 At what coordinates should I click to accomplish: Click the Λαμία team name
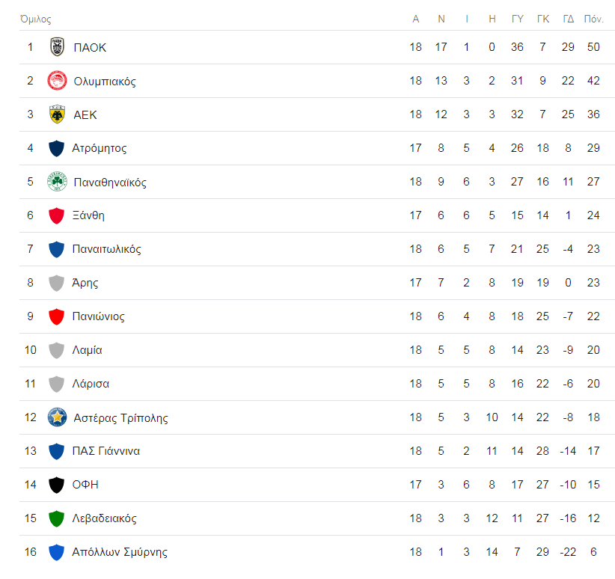87,350
